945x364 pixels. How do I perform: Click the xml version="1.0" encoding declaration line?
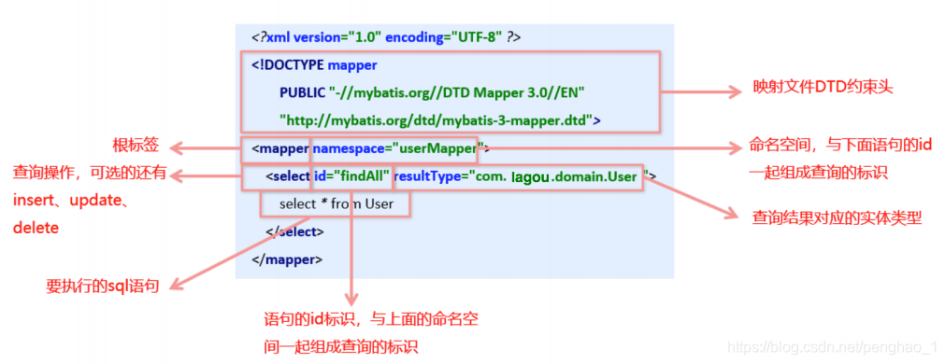pos(386,37)
